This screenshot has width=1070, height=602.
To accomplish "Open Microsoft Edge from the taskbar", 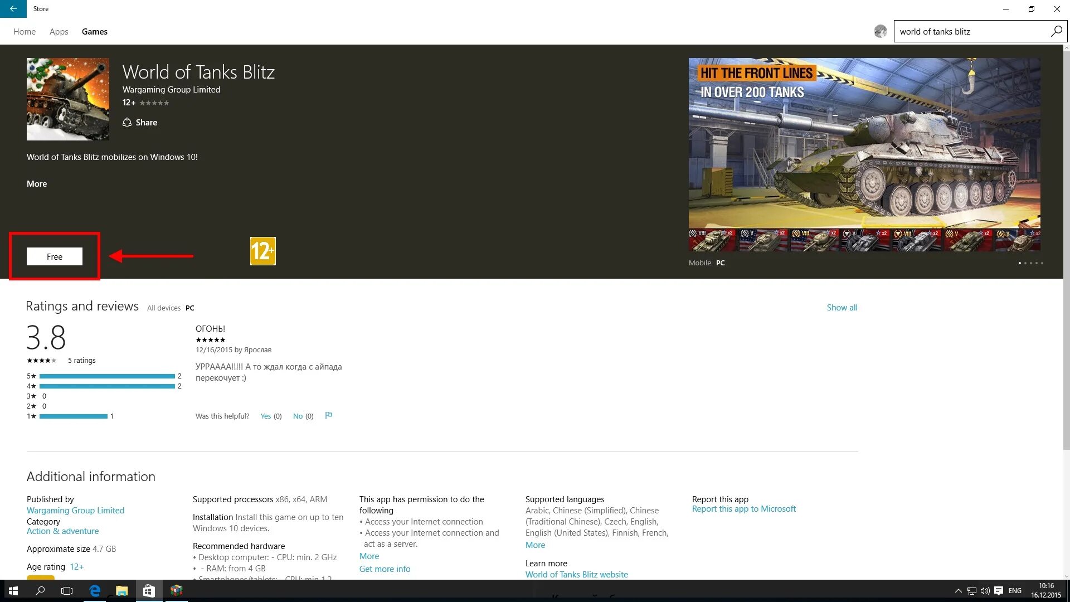I will [95, 591].
